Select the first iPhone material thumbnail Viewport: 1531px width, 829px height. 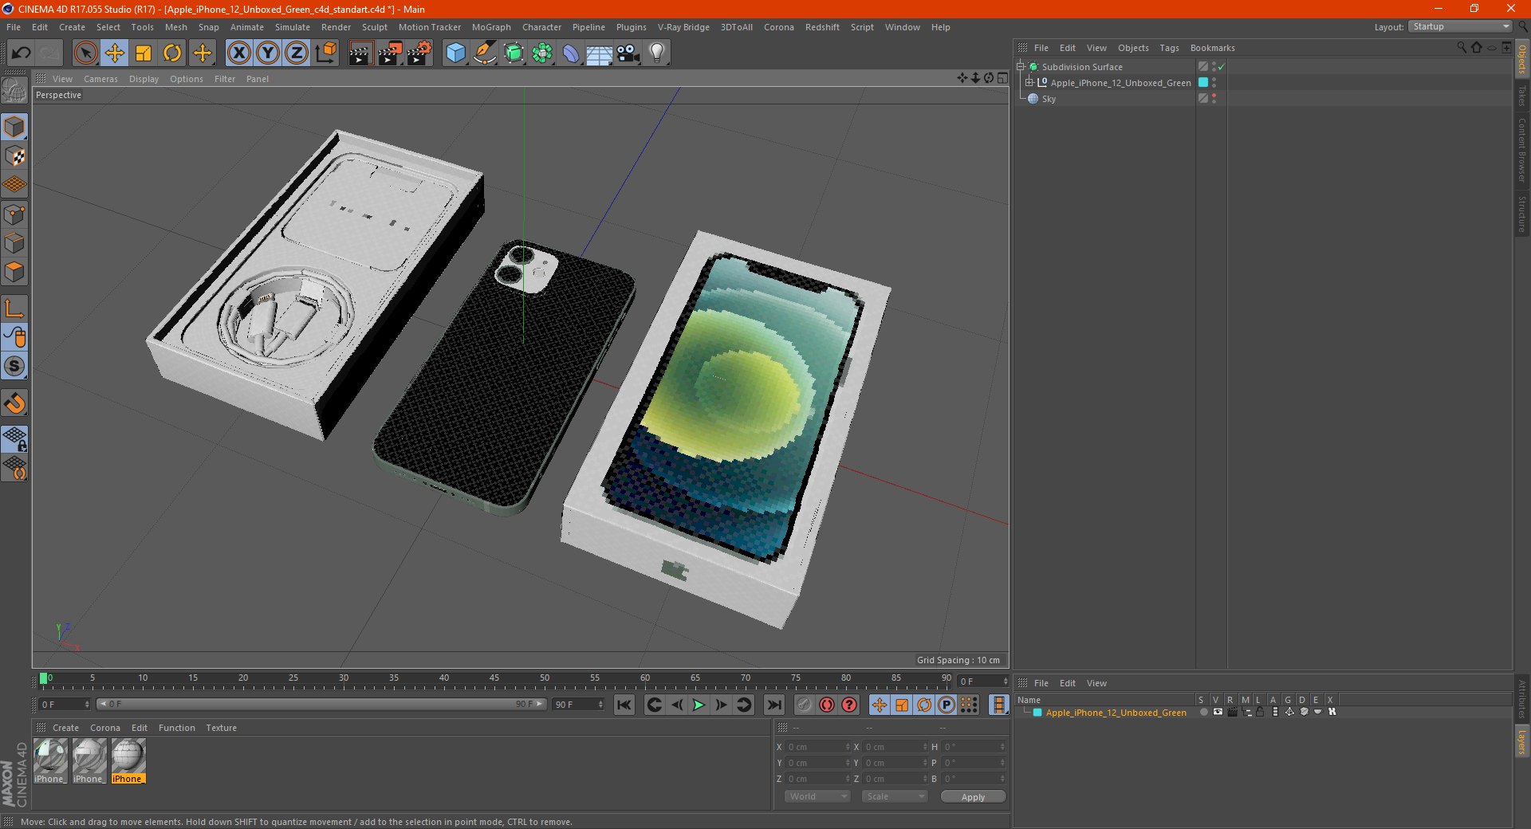50,761
